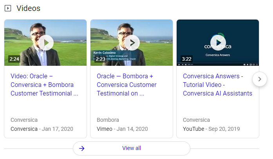The image size is (273, 159).
Task: Click the 2:23 duration badge
Action: tap(101, 59)
